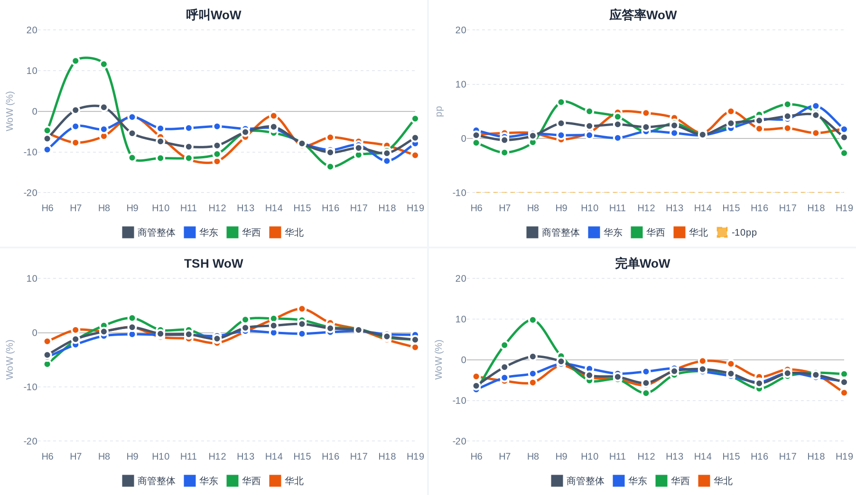This screenshot has height=495, width=856.
Task: Toggle 华东 legend in TSH WoW chart
Action: (x=201, y=481)
